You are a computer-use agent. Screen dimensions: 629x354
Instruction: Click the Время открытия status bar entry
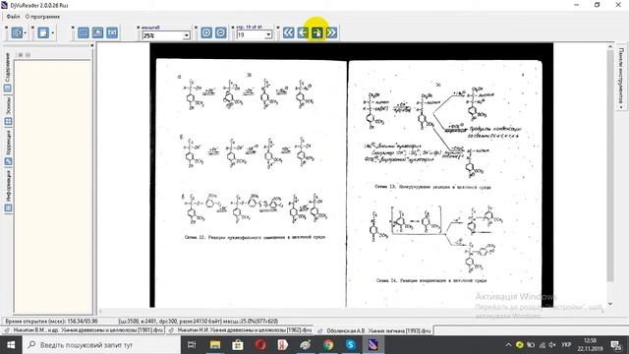[x=52, y=322]
